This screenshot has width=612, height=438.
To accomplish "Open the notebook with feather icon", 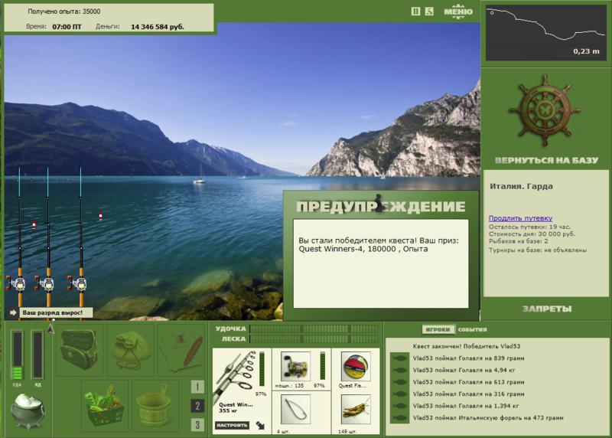I will coord(181,349).
